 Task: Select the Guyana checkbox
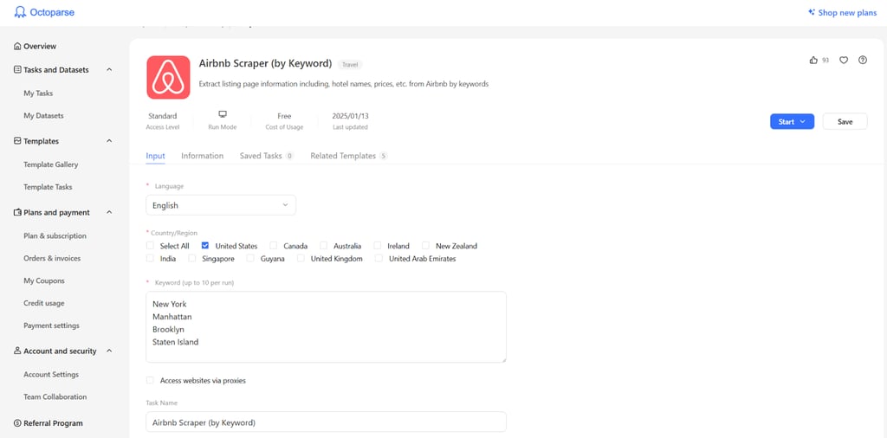click(x=250, y=258)
